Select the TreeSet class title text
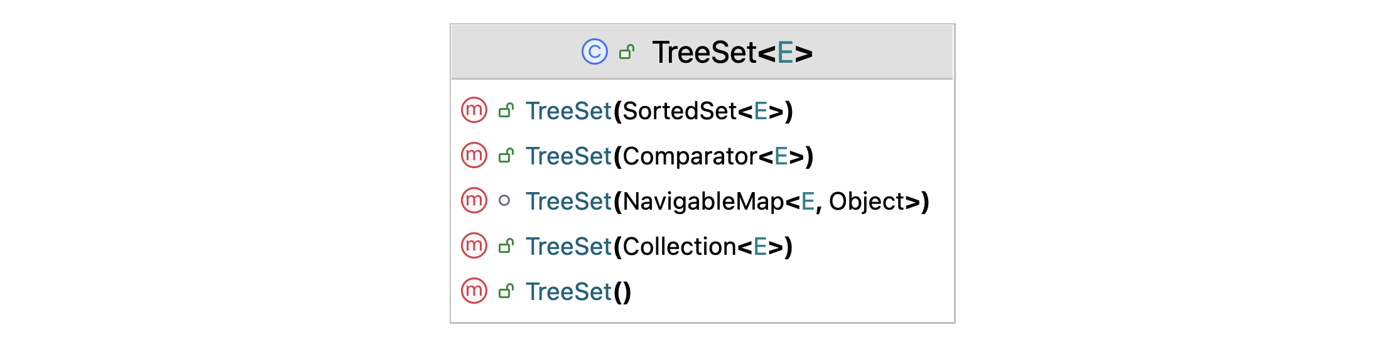This screenshot has width=1398, height=349. pyautogui.click(x=704, y=52)
